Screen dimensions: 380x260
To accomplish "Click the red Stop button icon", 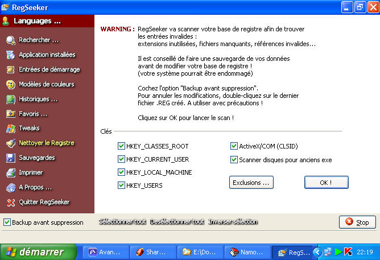I will [349, 221].
